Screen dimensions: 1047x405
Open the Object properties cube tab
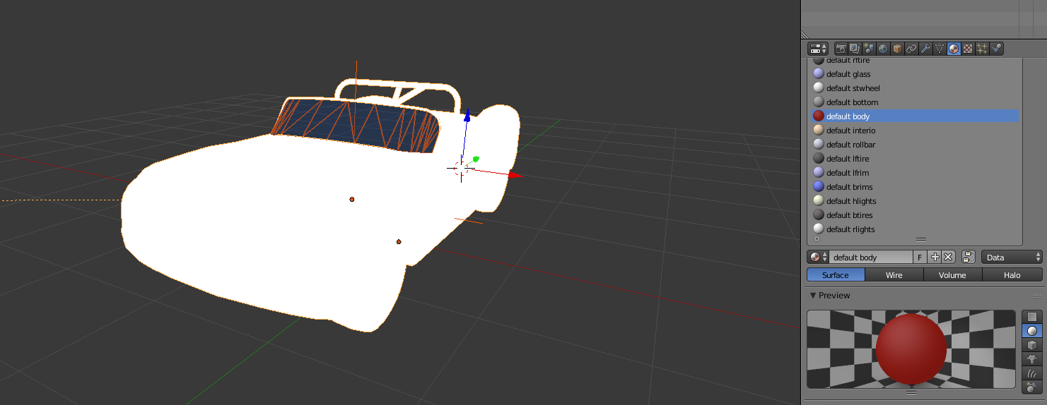tap(897, 49)
